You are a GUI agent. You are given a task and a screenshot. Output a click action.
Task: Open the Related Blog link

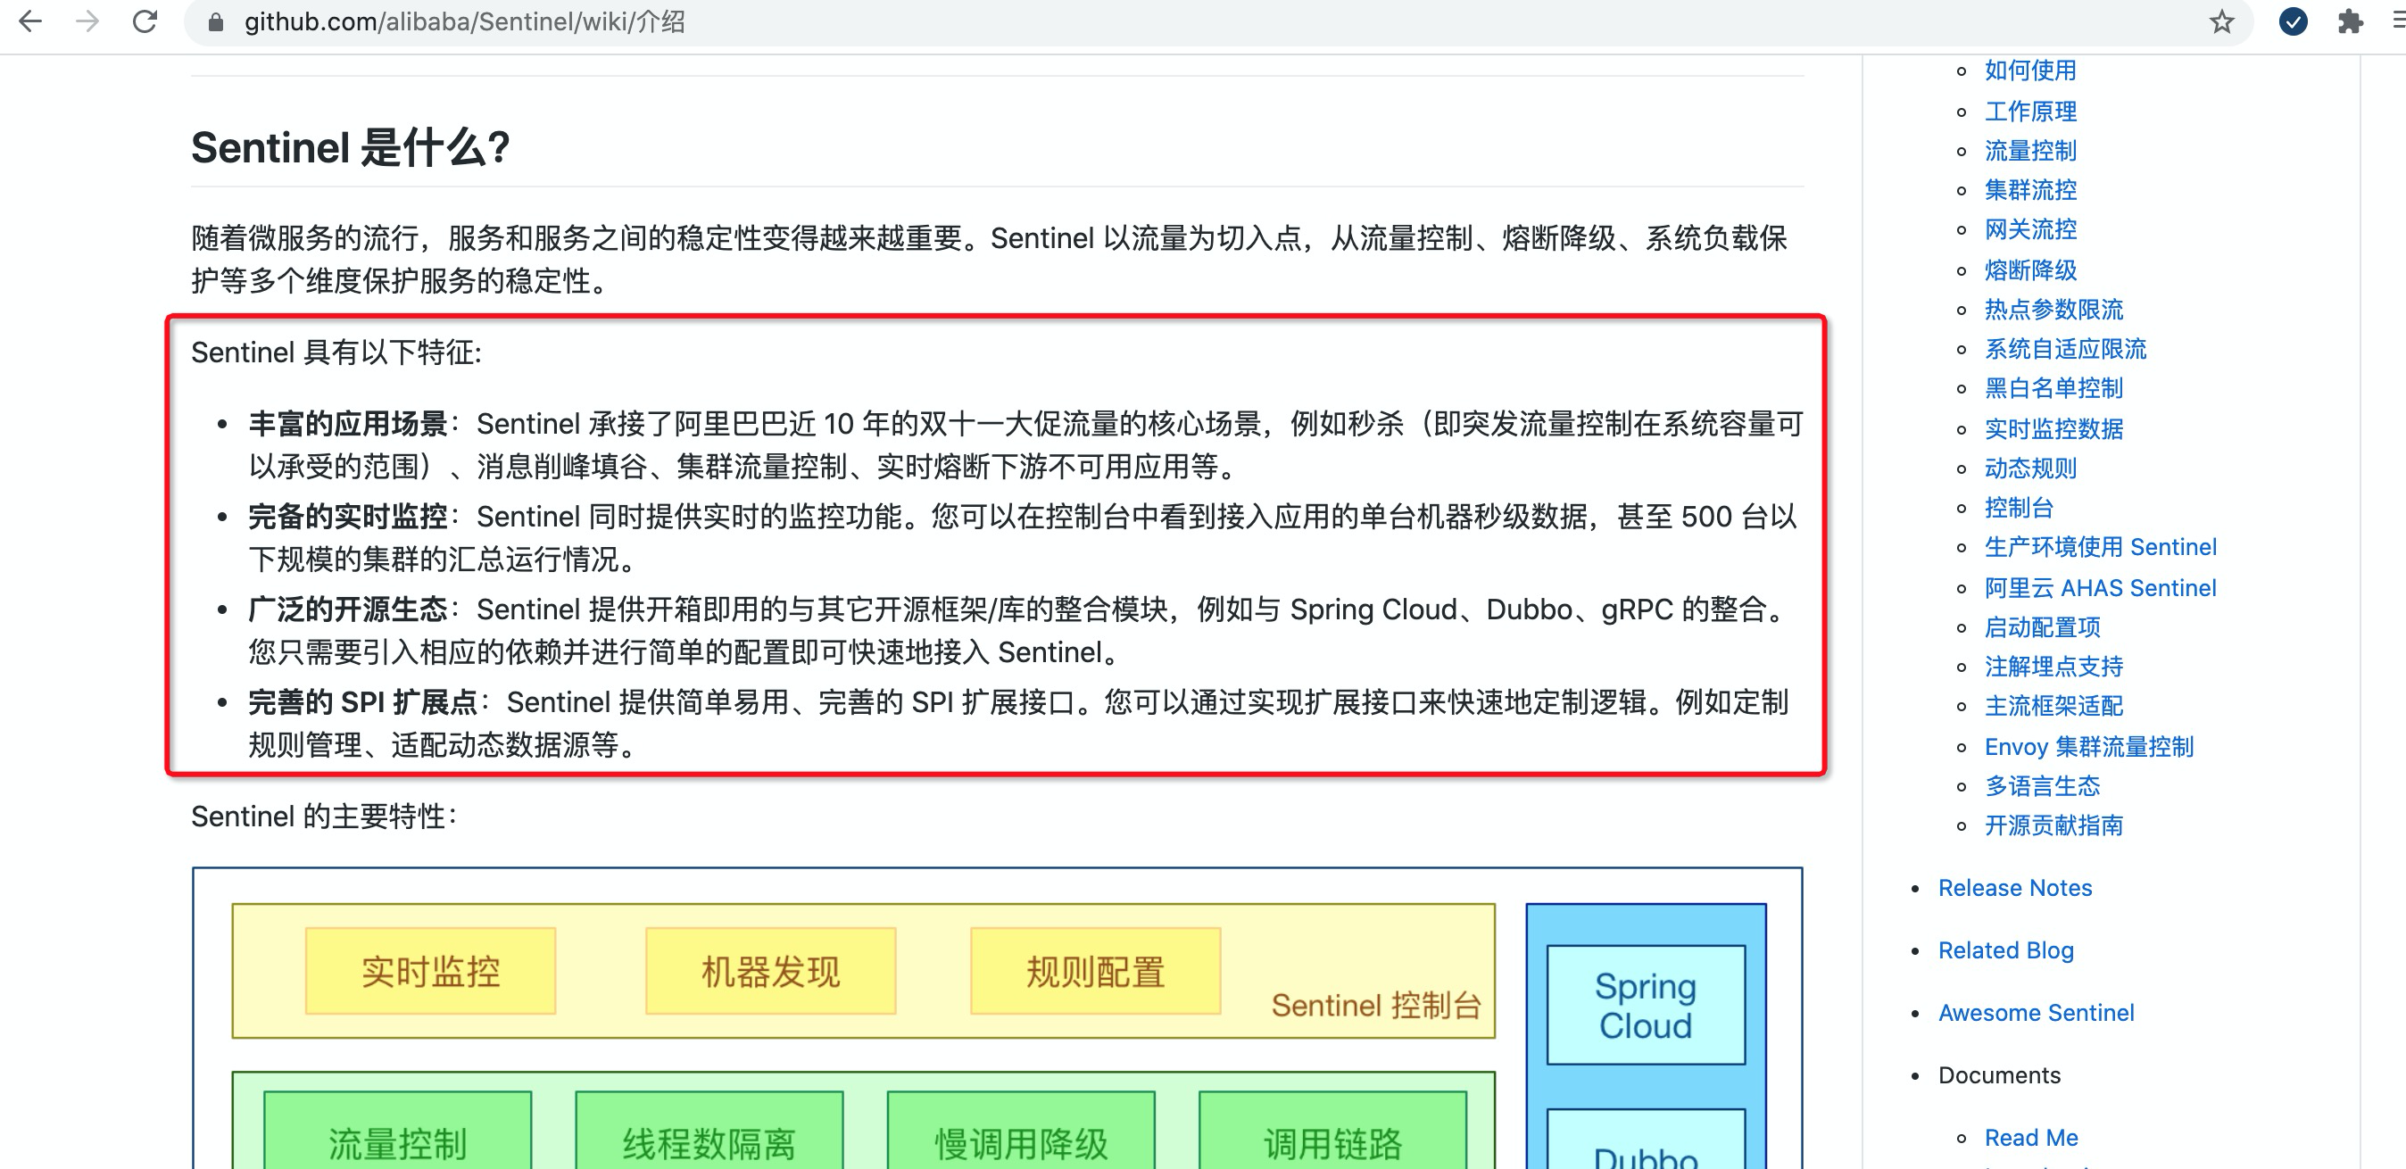[x=2005, y=949]
